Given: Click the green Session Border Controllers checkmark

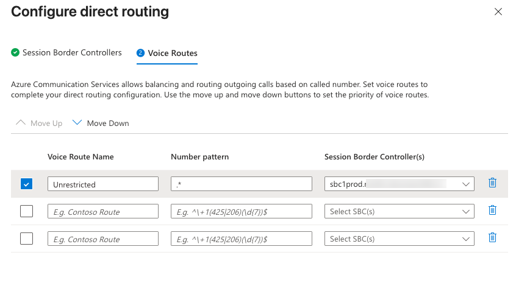Looking at the screenshot, I should [x=15, y=53].
